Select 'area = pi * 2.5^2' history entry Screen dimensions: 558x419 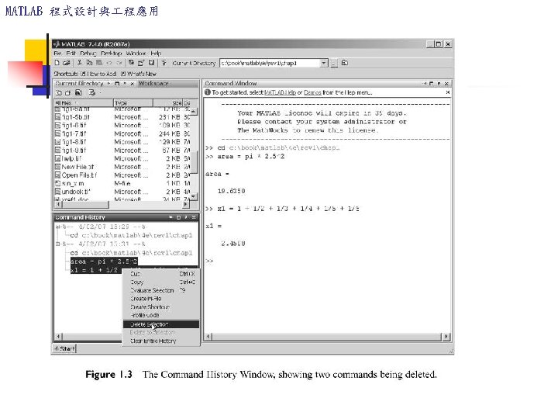[104, 261]
